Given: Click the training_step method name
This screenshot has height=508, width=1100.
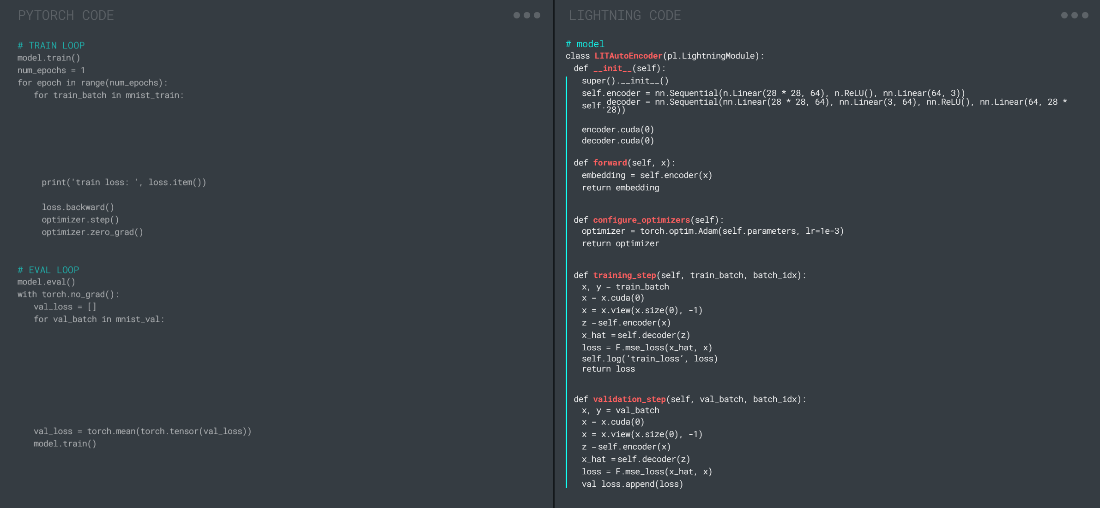Looking at the screenshot, I should [x=624, y=275].
